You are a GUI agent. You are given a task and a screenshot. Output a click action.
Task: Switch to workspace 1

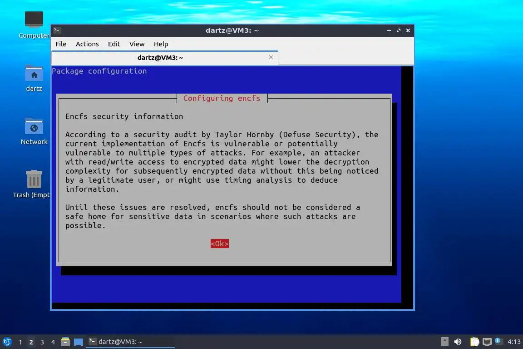(20, 342)
